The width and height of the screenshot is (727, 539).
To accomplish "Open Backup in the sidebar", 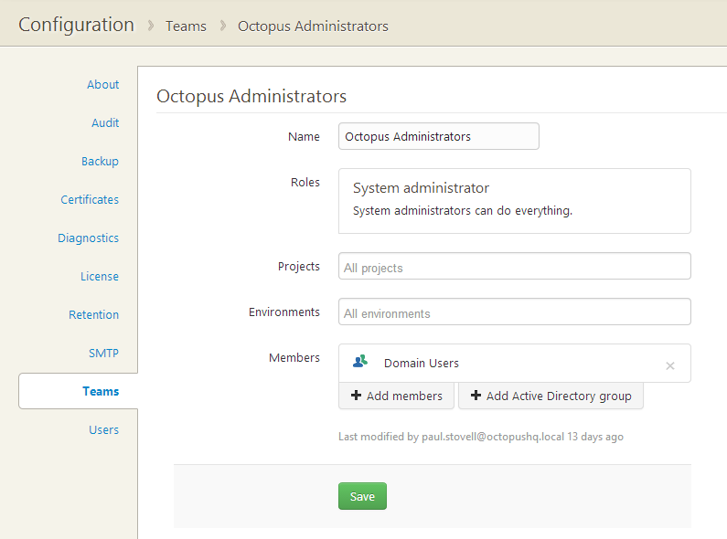I will [100, 161].
